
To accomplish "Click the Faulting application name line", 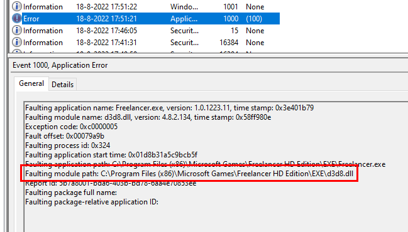I will click(x=169, y=108).
